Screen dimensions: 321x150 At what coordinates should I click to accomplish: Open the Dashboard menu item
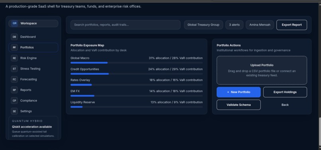[x=33, y=37]
